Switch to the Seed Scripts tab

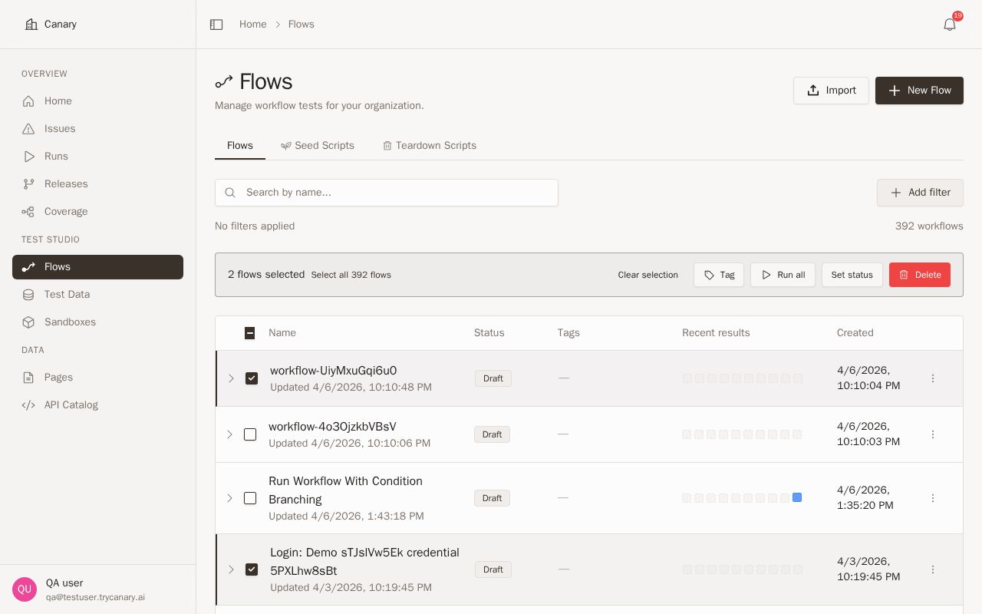click(318, 146)
